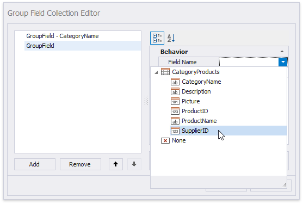Click the CategoryProducts table icon

click(165, 72)
